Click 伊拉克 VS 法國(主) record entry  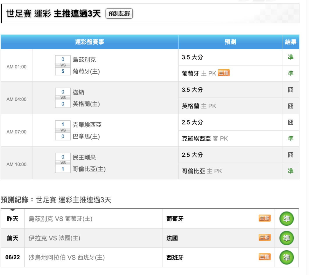(x=54, y=238)
